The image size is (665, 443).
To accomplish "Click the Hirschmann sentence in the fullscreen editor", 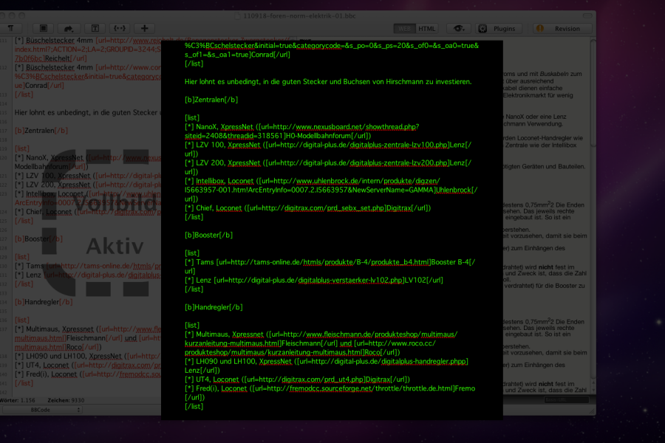I will pos(327,81).
